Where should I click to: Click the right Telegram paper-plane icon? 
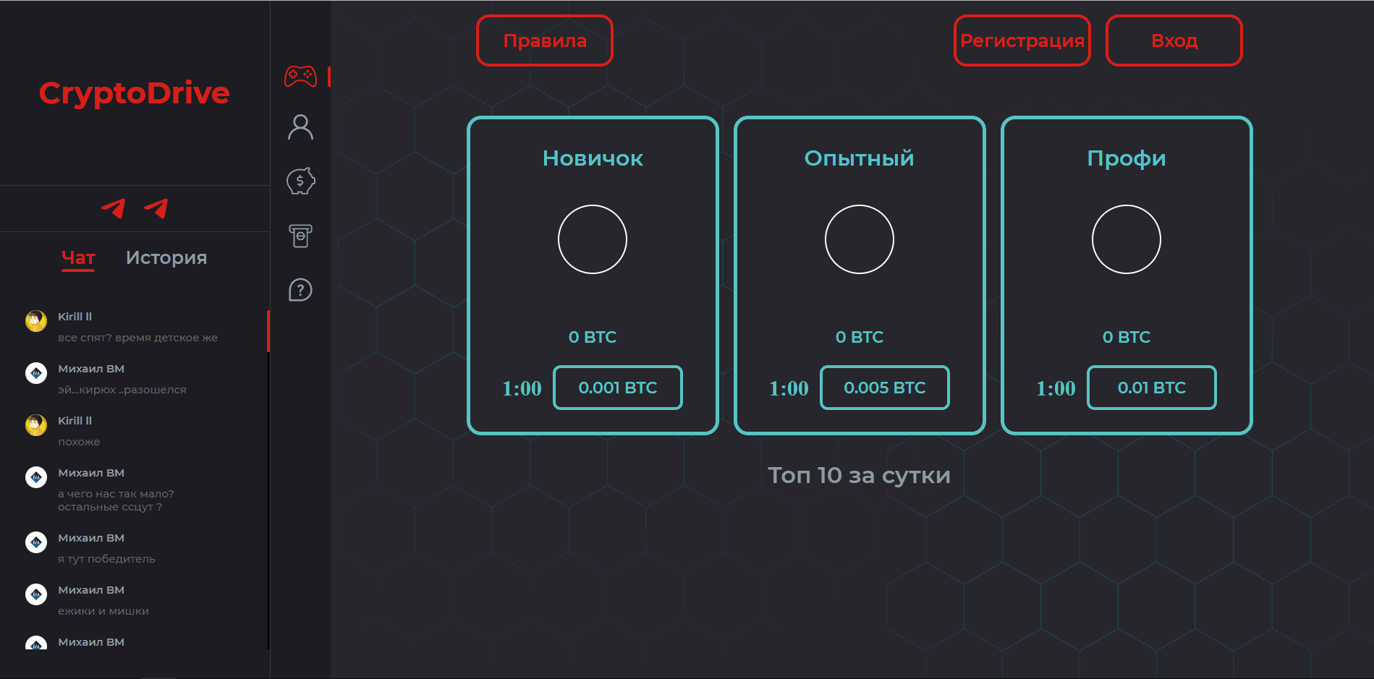(158, 208)
